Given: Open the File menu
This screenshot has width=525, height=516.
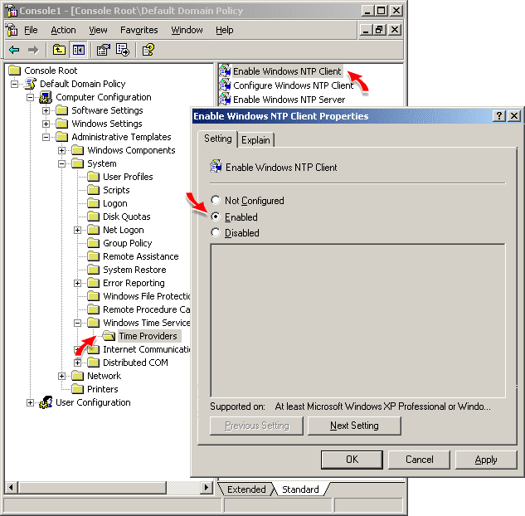Looking at the screenshot, I should (31, 30).
